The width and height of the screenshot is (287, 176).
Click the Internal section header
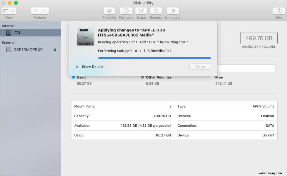pos(8,26)
